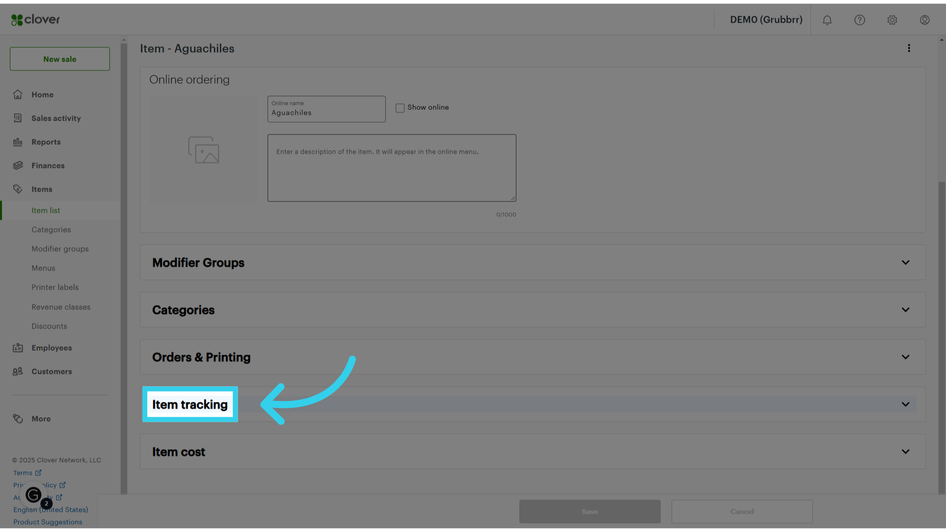Viewport: 946px width, 532px height.
Task: Open Customers in sidebar
Action: tap(52, 371)
